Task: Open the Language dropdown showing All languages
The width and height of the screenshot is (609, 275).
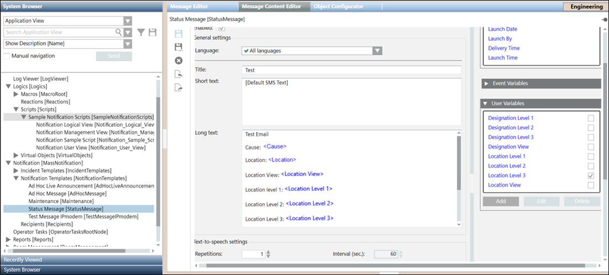Action: (x=377, y=51)
